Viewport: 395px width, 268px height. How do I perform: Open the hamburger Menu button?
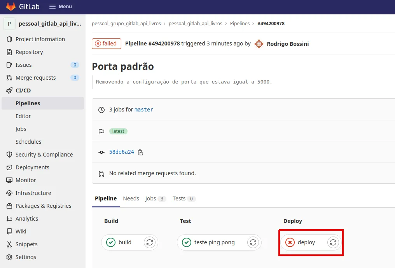61,7
